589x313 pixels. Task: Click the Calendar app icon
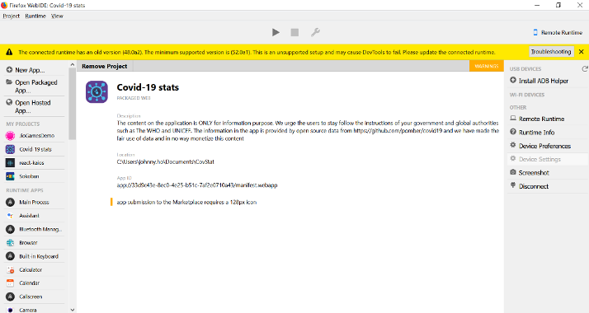[x=10, y=283]
